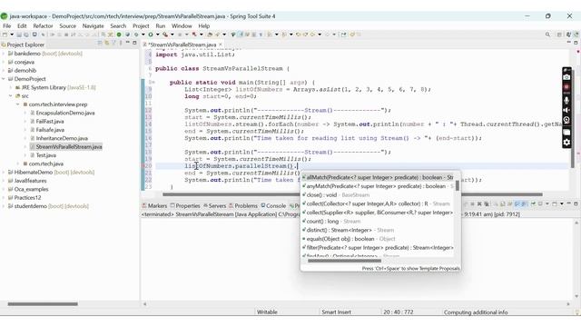This screenshot has height=327, width=581.
Task: Click the editor horizontal scrollbar
Action: pyautogui.click(x=353, y=194)
